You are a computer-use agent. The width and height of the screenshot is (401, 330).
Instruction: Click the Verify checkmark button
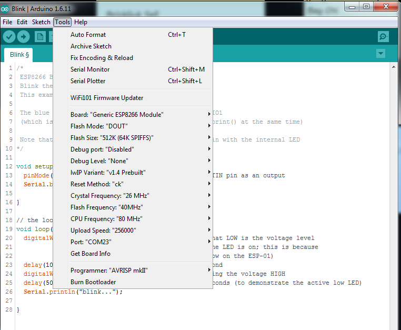pyautogui.click(x=9, y=37)
